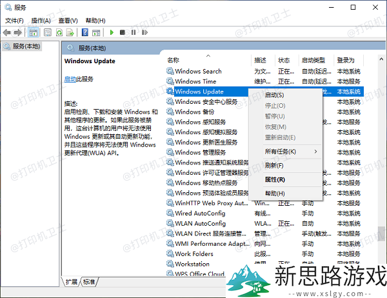Select the Windows 移动热点服务 row
Screen dimensions: 387x298
206,183
